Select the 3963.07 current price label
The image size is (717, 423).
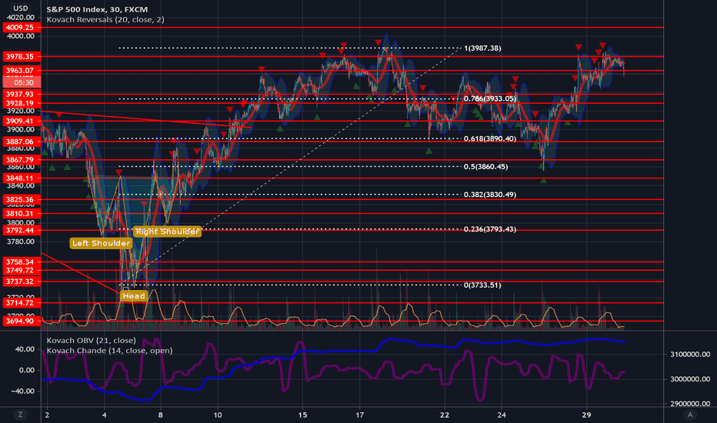(x=22, y=71)
